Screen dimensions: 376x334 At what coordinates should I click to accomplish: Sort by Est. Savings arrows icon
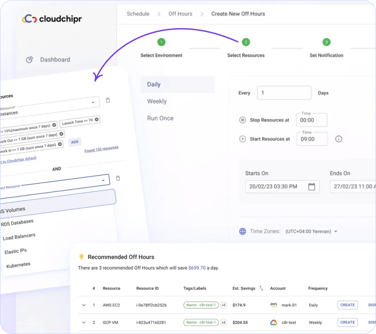(261, 288)
